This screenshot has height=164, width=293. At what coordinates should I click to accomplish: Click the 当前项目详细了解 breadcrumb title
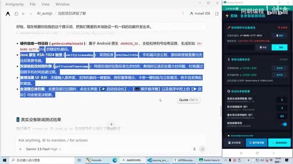72,13
